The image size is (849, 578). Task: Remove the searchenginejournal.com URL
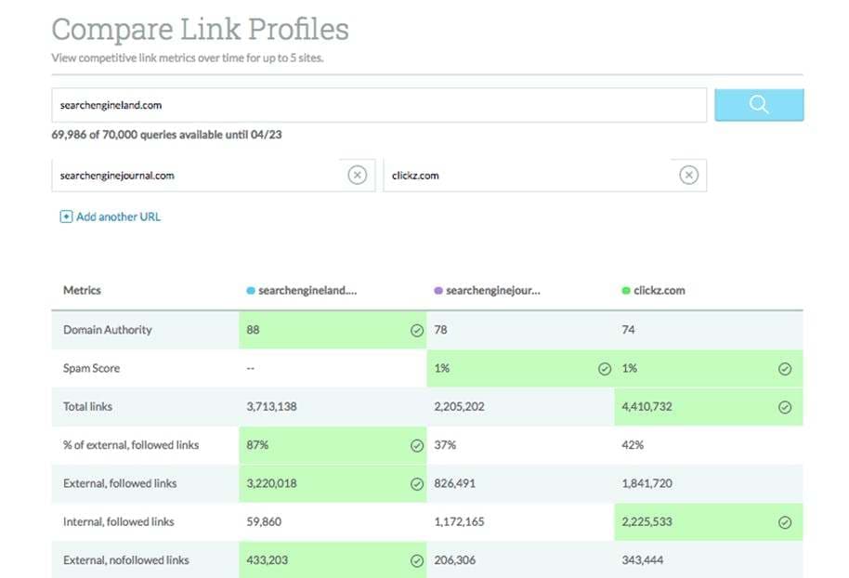coord(357,175)
